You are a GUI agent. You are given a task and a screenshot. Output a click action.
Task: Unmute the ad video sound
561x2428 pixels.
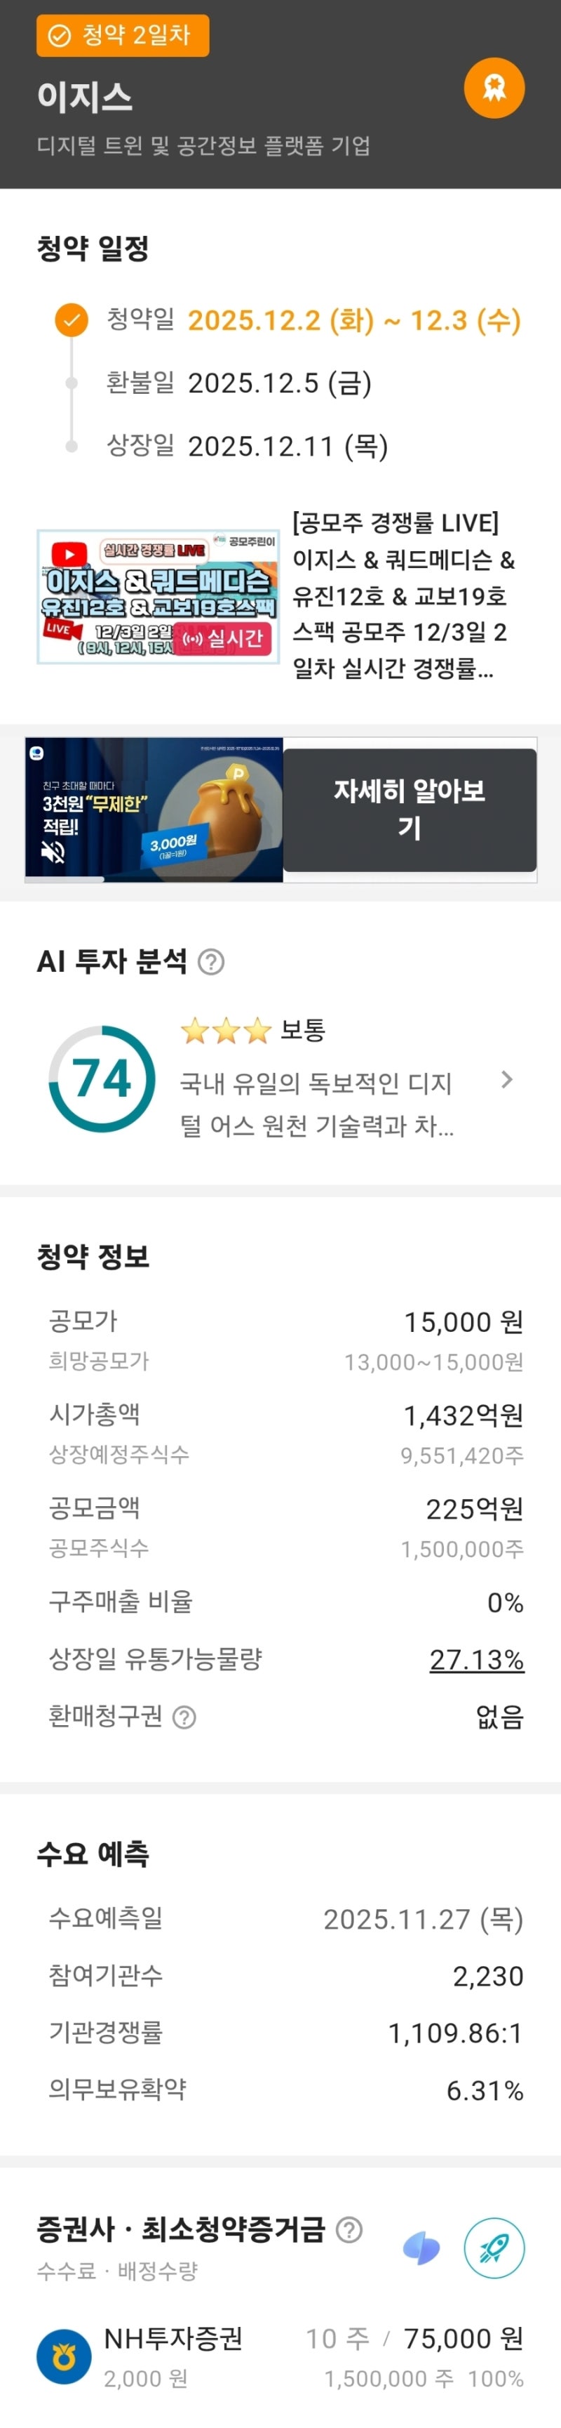54,853
